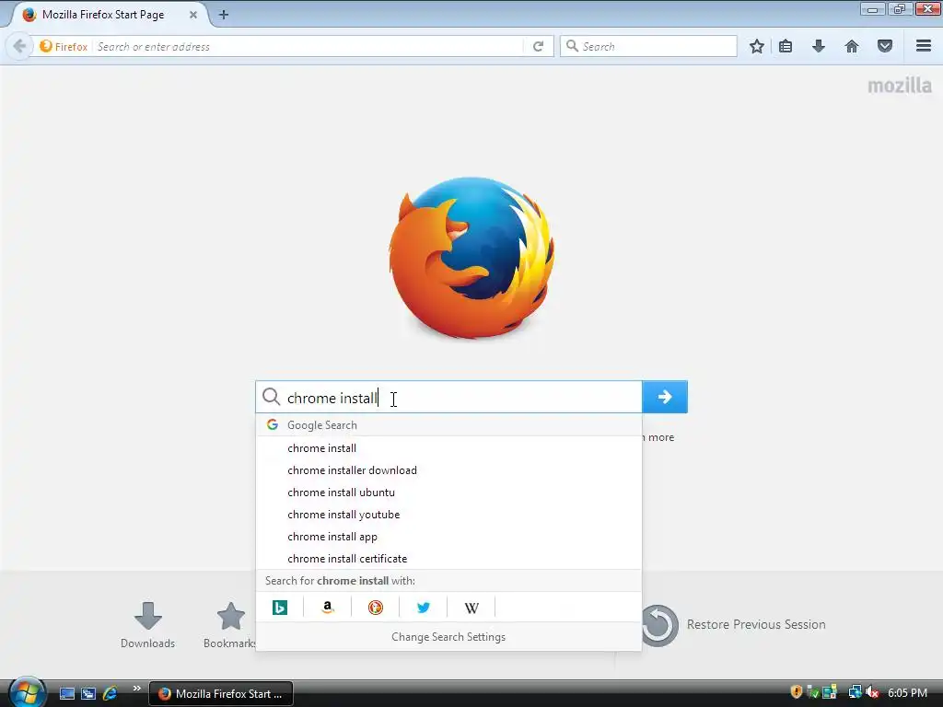The width and height of the screenshot is (943, 707).
Task: Click the Google Search header row
Action: tap(448, 425)
